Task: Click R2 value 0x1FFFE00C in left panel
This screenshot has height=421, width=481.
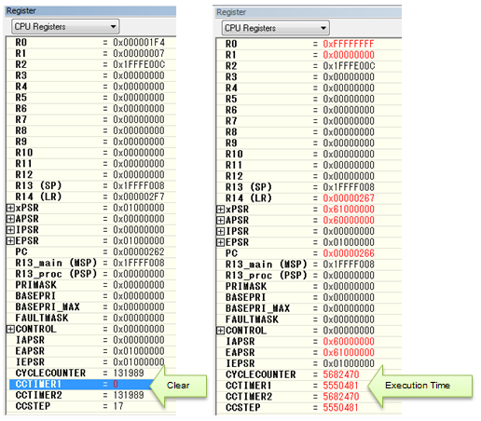Action: tap(139, 64)
